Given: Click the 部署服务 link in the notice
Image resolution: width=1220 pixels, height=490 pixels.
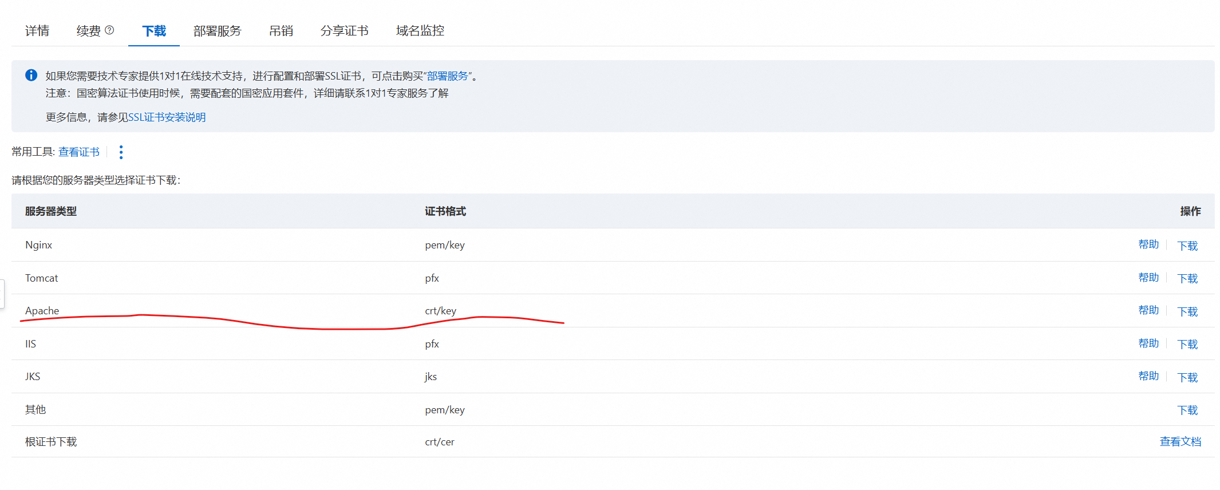Looking at the screenshot, I should click(447, 76).
